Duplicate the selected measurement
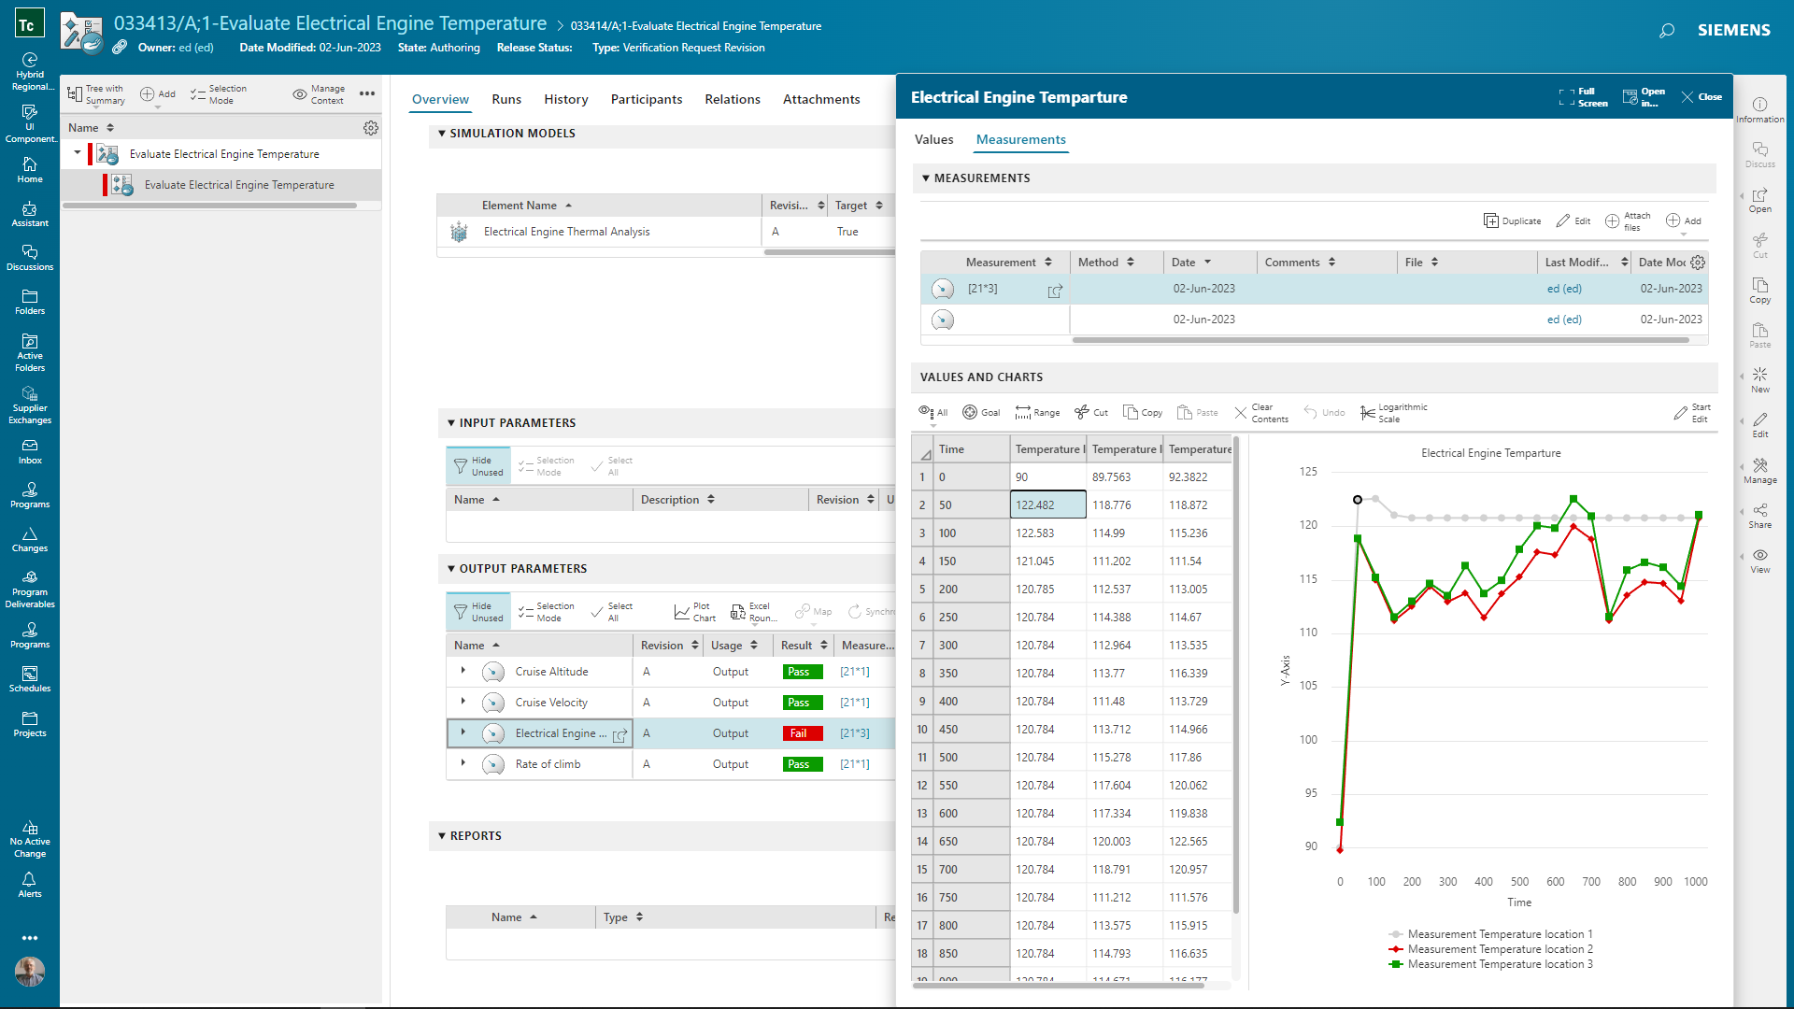This screenshot has height=1009, width=1794. (1512, 220)
